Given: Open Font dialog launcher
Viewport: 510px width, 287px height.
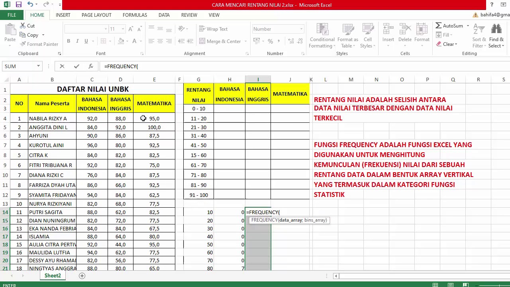Looking at the screenshot, I should pos(142,53).
